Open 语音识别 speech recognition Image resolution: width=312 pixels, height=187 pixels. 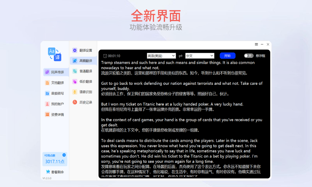point(83,92)
